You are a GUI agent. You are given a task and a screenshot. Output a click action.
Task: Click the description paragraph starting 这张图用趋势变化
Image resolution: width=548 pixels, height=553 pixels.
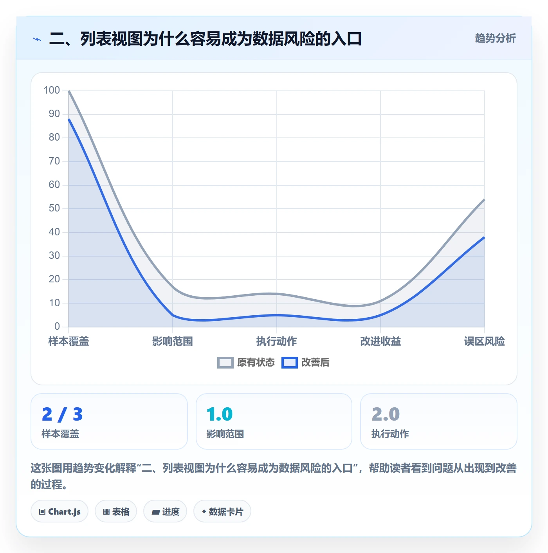point(274,476)
